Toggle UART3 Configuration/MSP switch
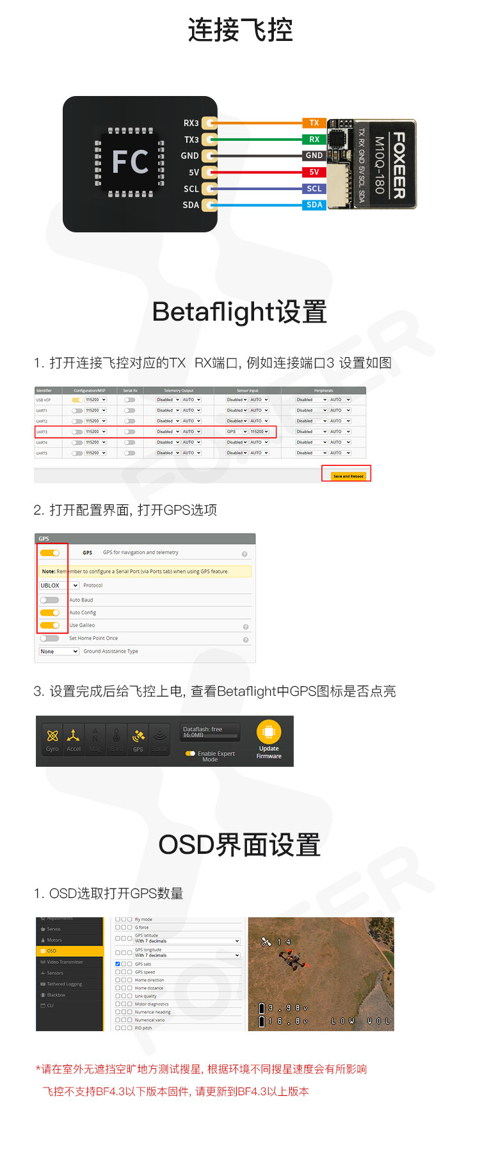Viewport: 480px width, 1156px height. (77, 432)
